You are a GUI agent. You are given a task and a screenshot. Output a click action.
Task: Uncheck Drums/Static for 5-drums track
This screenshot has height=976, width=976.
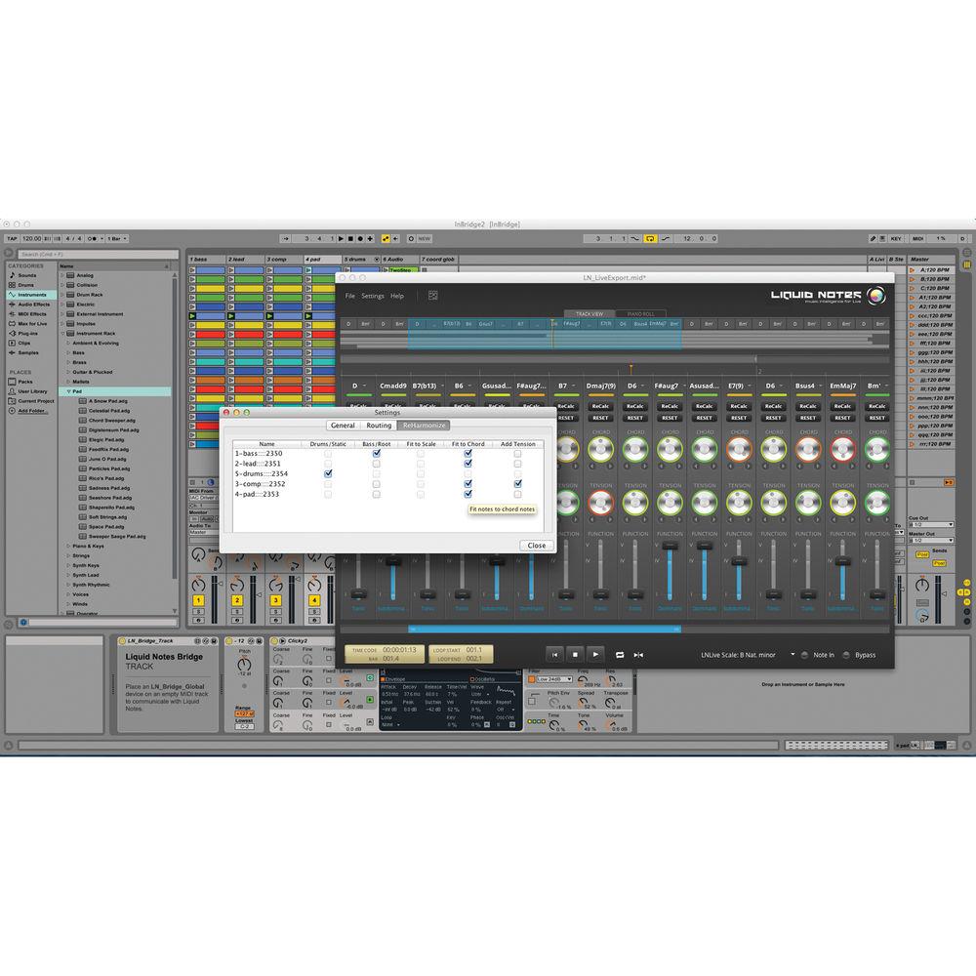tap(328, 473)
